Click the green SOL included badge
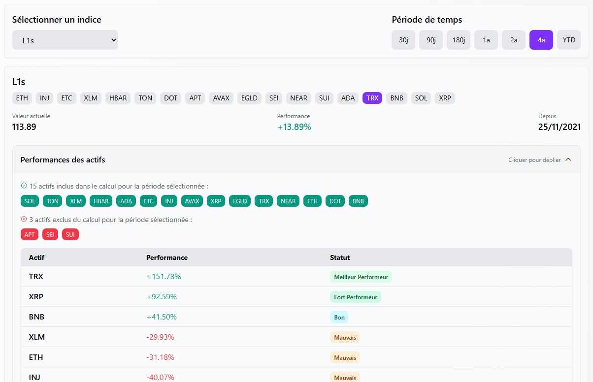The width and height of the screenshot is (593, 382). point(30,201)
